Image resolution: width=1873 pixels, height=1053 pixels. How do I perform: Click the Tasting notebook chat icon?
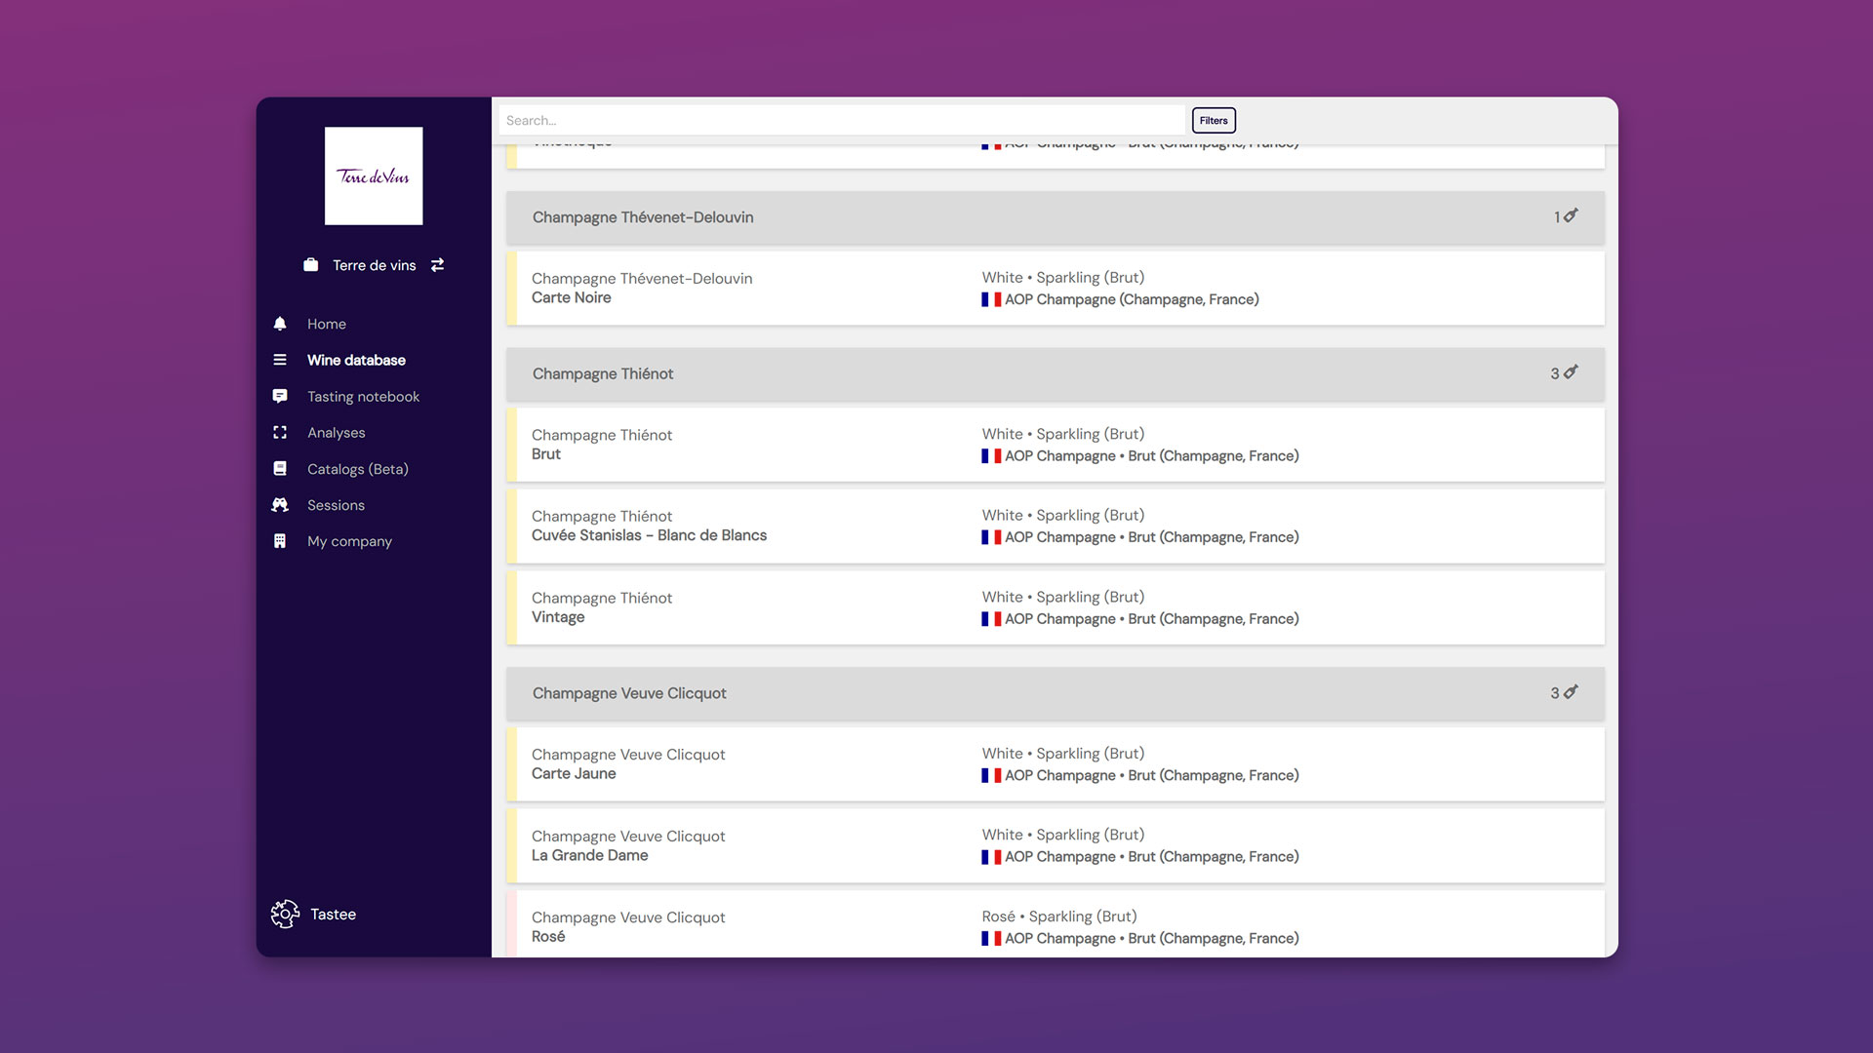point(280,396)
